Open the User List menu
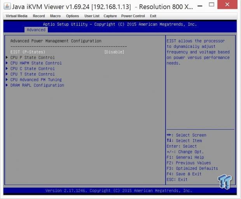241x199 pixels. [x=92, y=16]
